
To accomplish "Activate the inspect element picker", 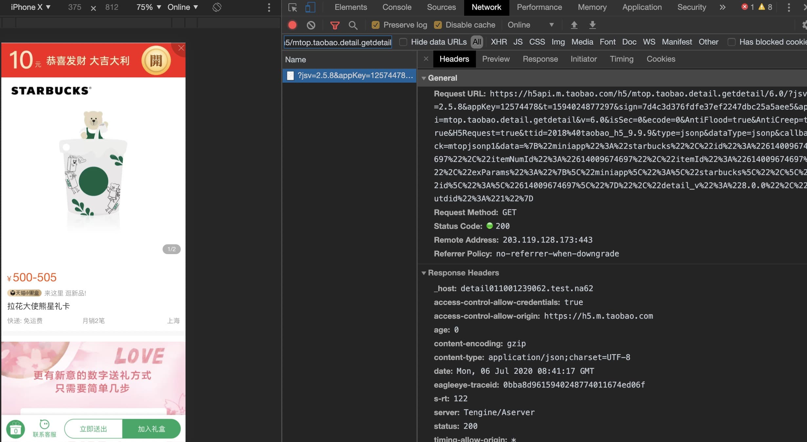I will pyautogui.click(x=292, y=7).
